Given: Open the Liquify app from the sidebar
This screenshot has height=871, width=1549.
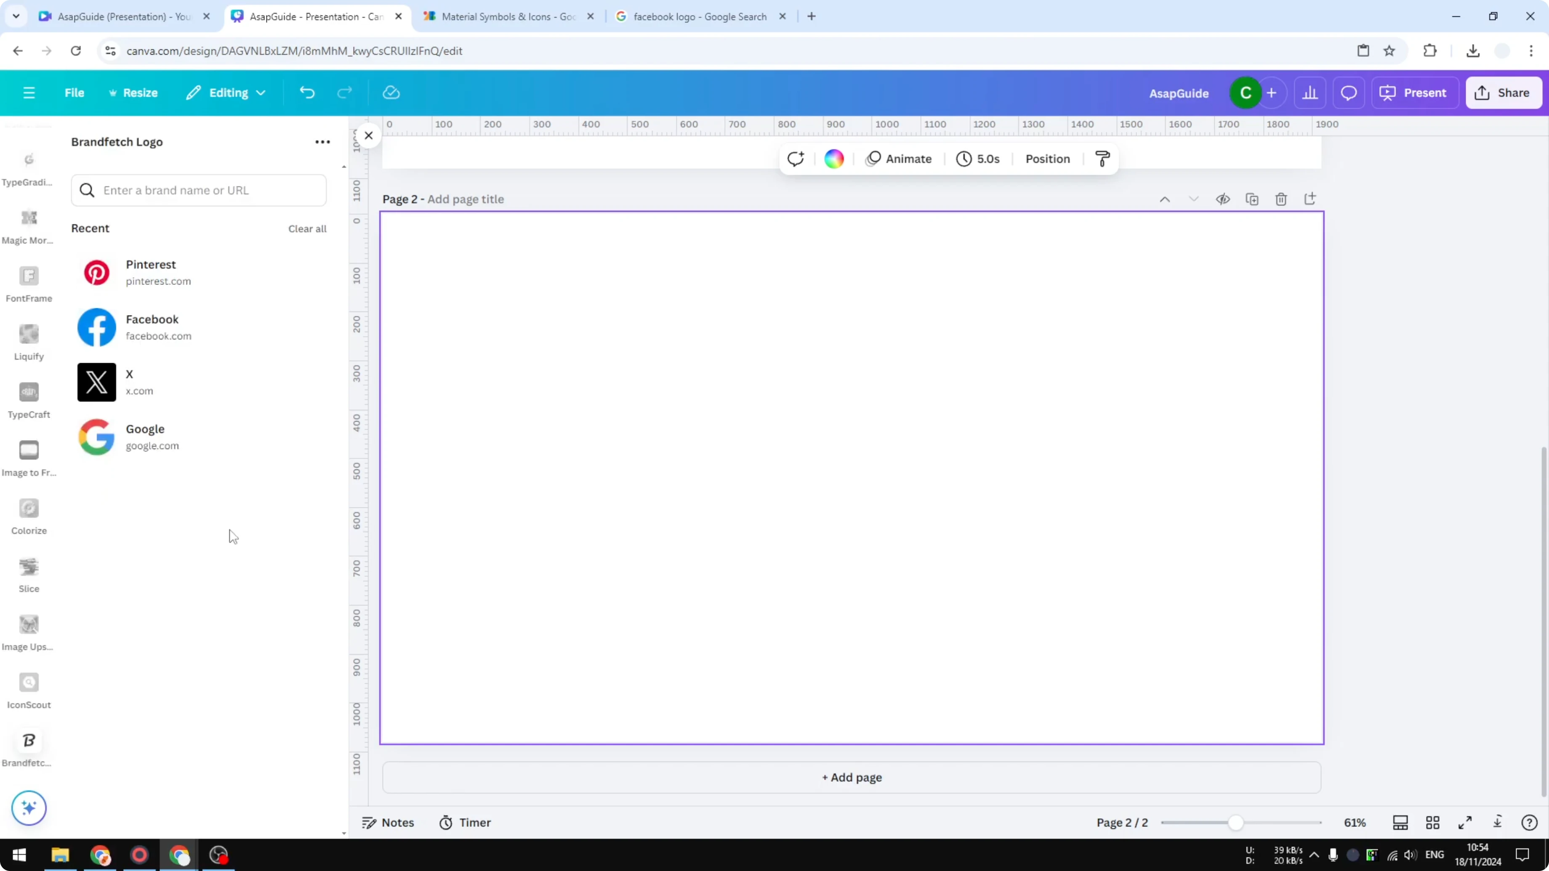Looking at the screenshot, I should click(28, 341).
